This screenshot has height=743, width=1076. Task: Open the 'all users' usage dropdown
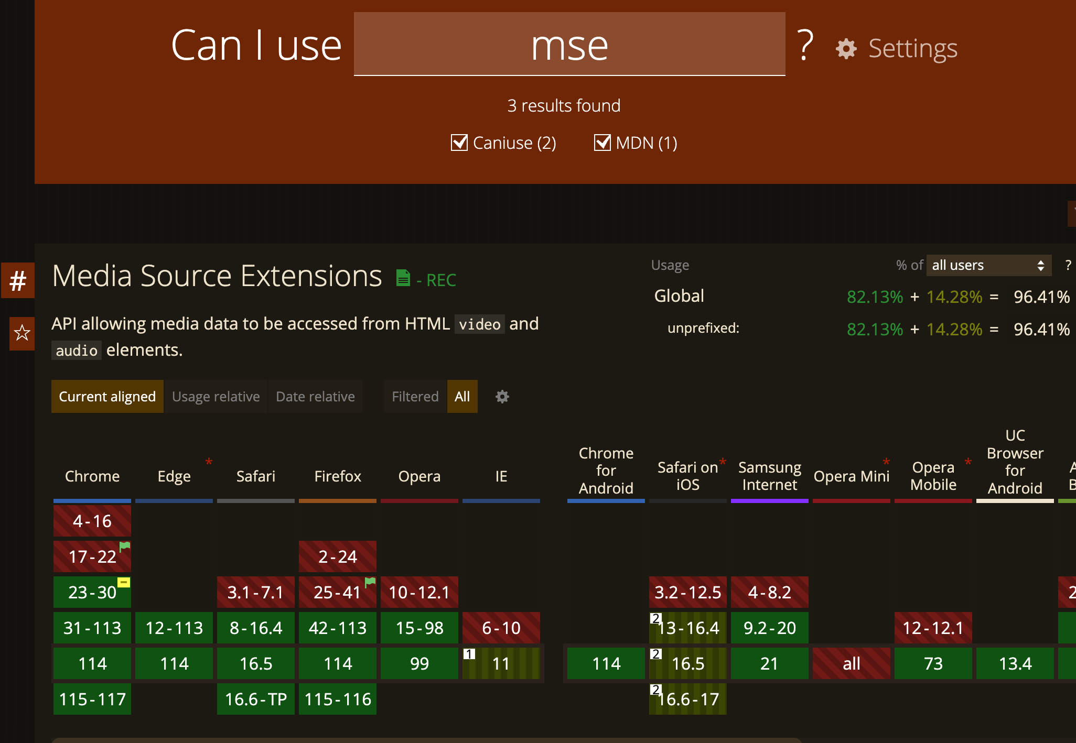point(989,265)
